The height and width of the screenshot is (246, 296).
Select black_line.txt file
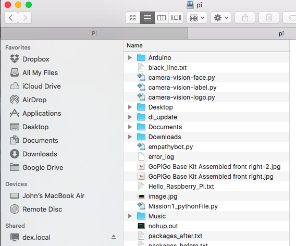[206, 68]
